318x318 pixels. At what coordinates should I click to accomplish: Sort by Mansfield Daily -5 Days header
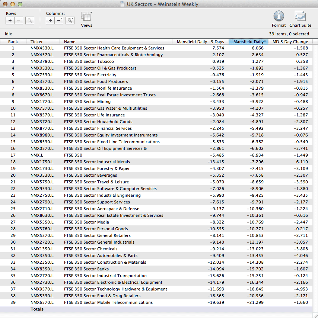point(200,42)
